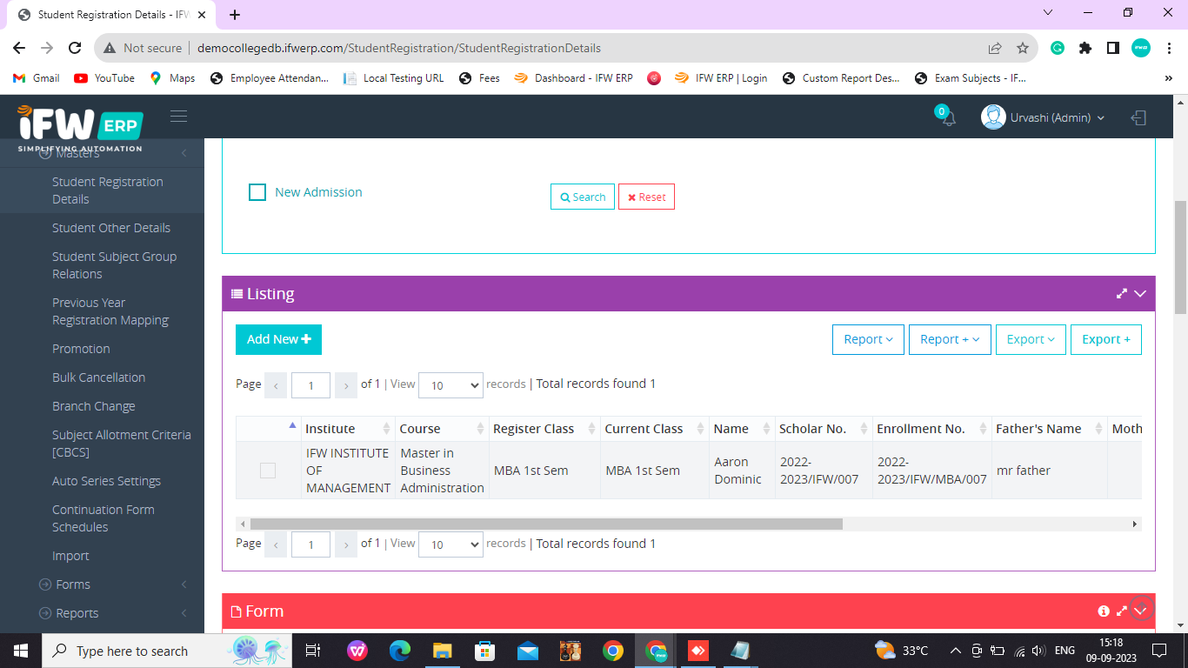1188x668 pixels.
Task: Open Bulk Cancellation sidebar item
Action: pyautogui.click(x=98, y=377)
